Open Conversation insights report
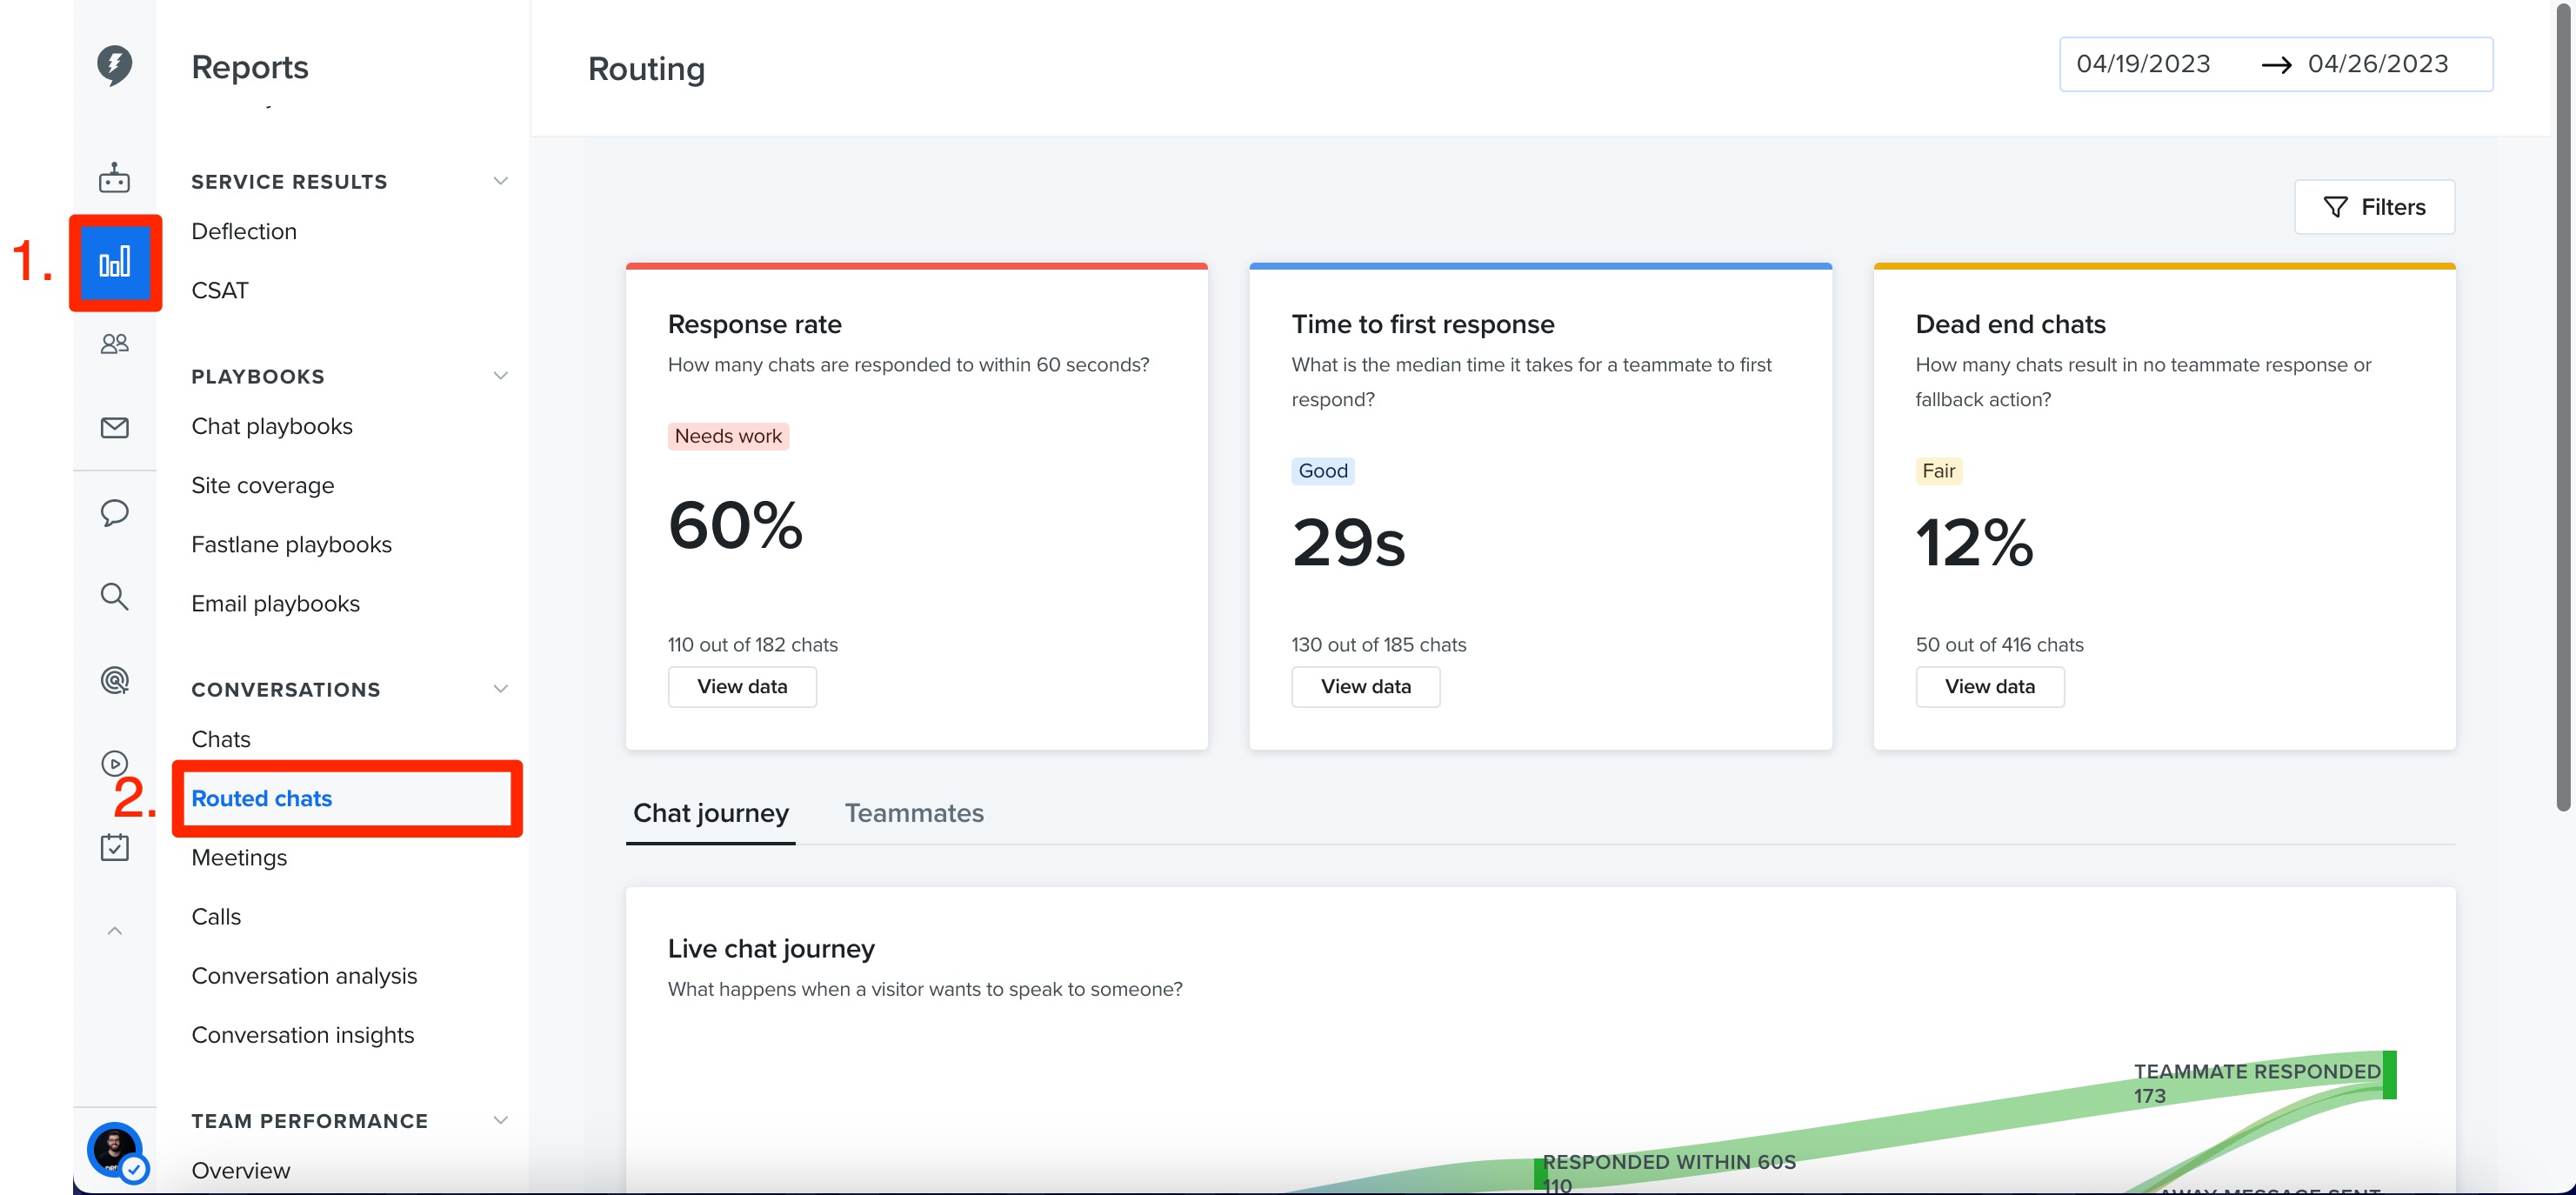Image resolution: width=2576 pixels, height=1195 pixels. pyautogui.click(x=302, y=1034)
